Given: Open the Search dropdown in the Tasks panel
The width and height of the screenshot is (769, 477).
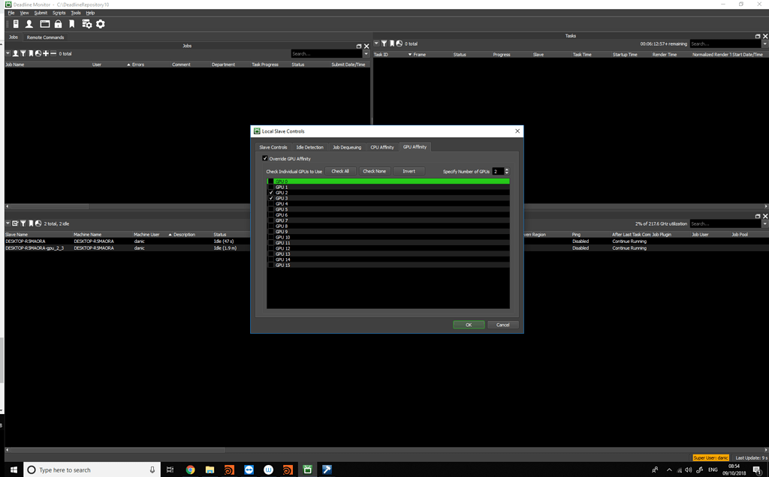Looking at the screenshot, I should pos(764,43).
